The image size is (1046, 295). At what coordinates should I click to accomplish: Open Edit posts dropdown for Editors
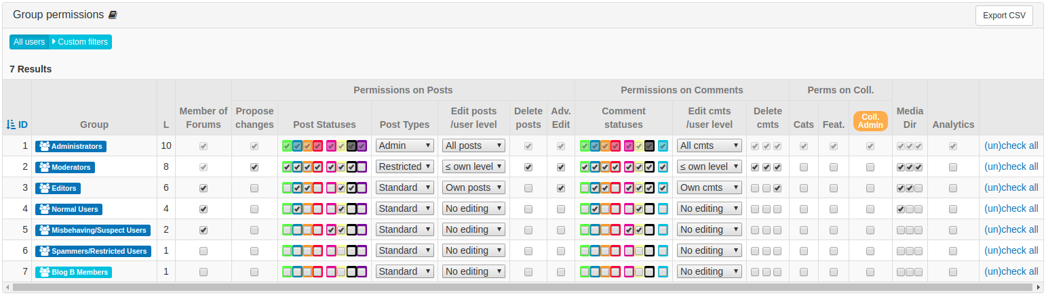473,187
